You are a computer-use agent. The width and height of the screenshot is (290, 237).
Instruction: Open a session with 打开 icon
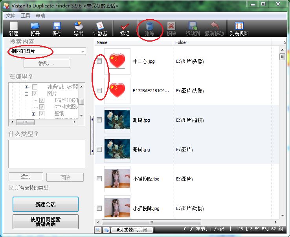coord(35,29)
